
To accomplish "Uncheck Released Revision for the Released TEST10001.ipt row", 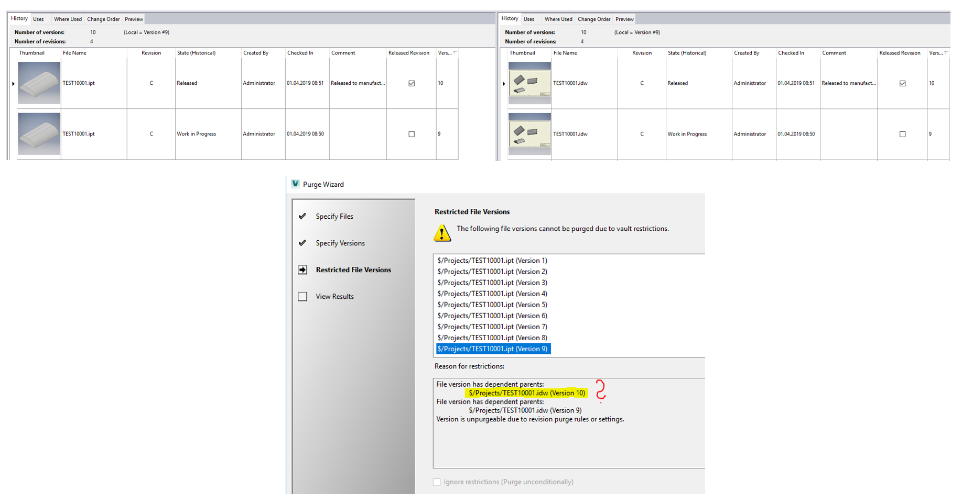I will tap(412, 83).
